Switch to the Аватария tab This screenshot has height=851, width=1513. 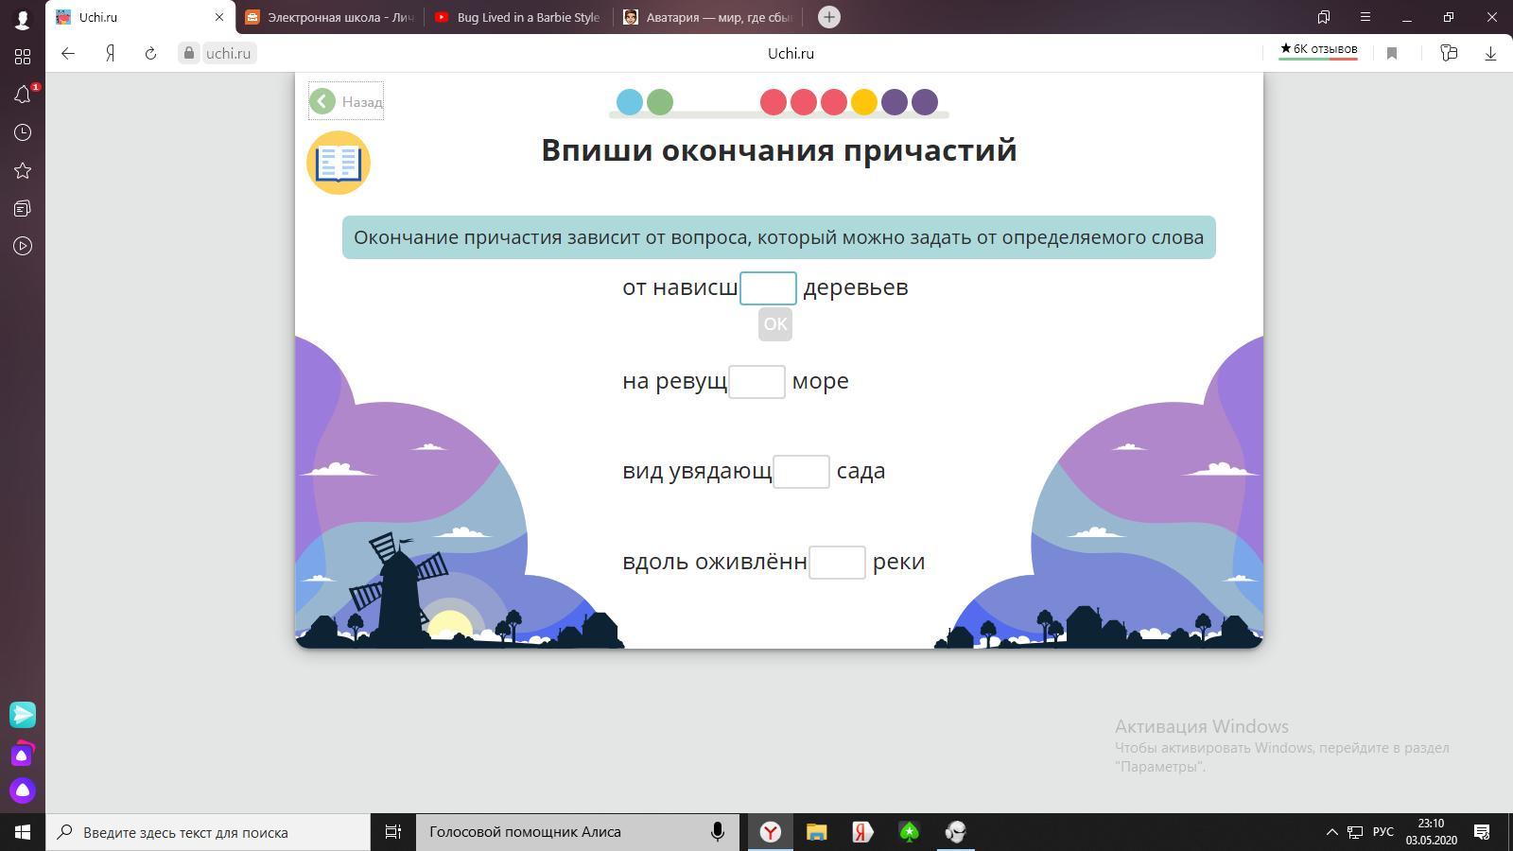pos(708,17)
